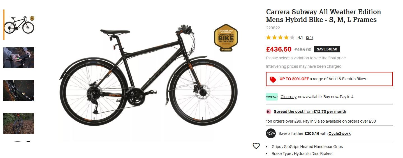
Task: Select the third thumbnail with autumn leaves
Action: pos(19,91)
